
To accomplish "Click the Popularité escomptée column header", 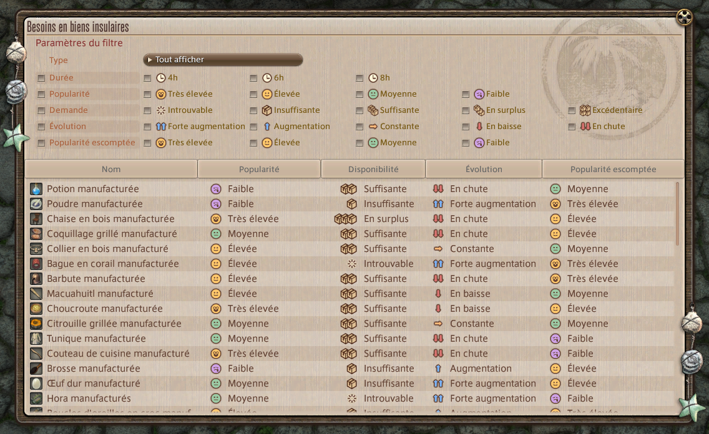I will click(x=613, y=169).
